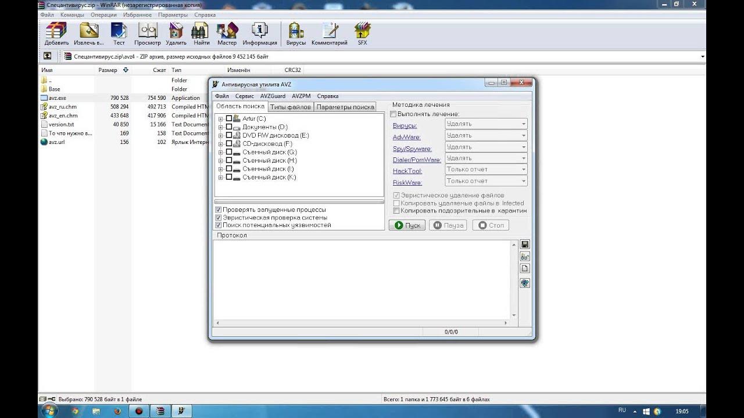Viewport: 744px width, 418px height.
Task: Click the clear protocol blank page icon
Action: click(x=525, y=268)
